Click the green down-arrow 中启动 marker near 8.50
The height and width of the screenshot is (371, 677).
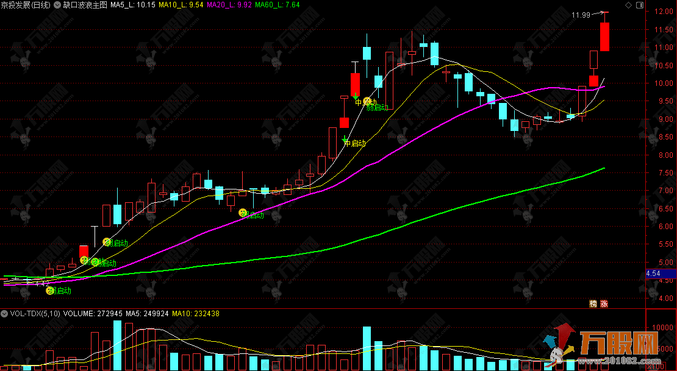(x=345, y=140)
